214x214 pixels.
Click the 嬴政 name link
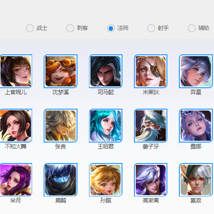pyautogui.click(x=196, y=201)
